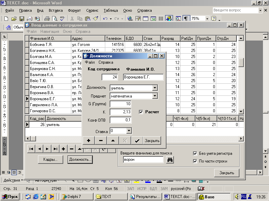Toggle show paragraph marks in Word toolbar
Viewport: 269px width, 201px height.
(186, 19)
